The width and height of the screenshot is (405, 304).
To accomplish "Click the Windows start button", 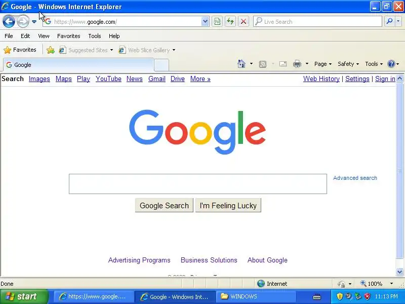I will (x=24, y=296).
